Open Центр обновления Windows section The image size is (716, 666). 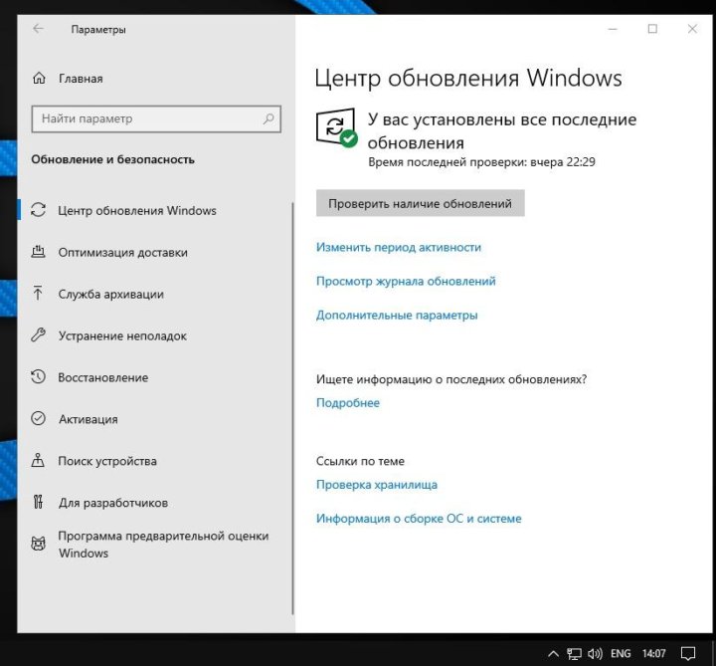[x=137, y=211]
